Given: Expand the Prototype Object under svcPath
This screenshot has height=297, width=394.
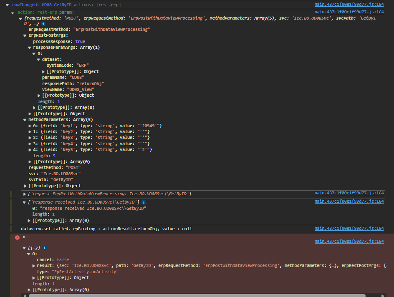Looking at the screenshot, I should 25,186.
